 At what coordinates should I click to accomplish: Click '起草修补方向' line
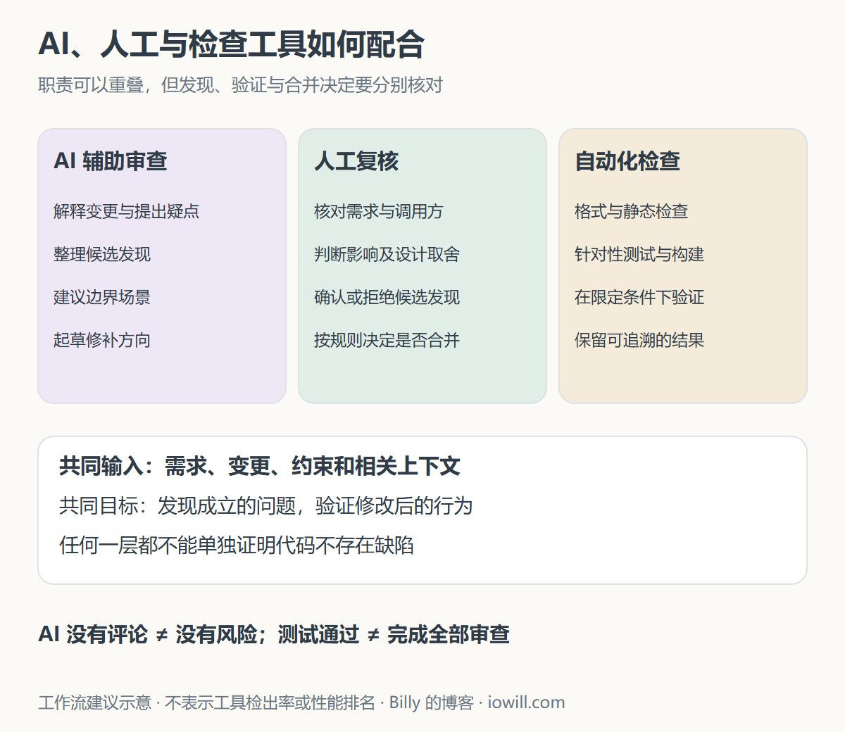tap(102, 340)
